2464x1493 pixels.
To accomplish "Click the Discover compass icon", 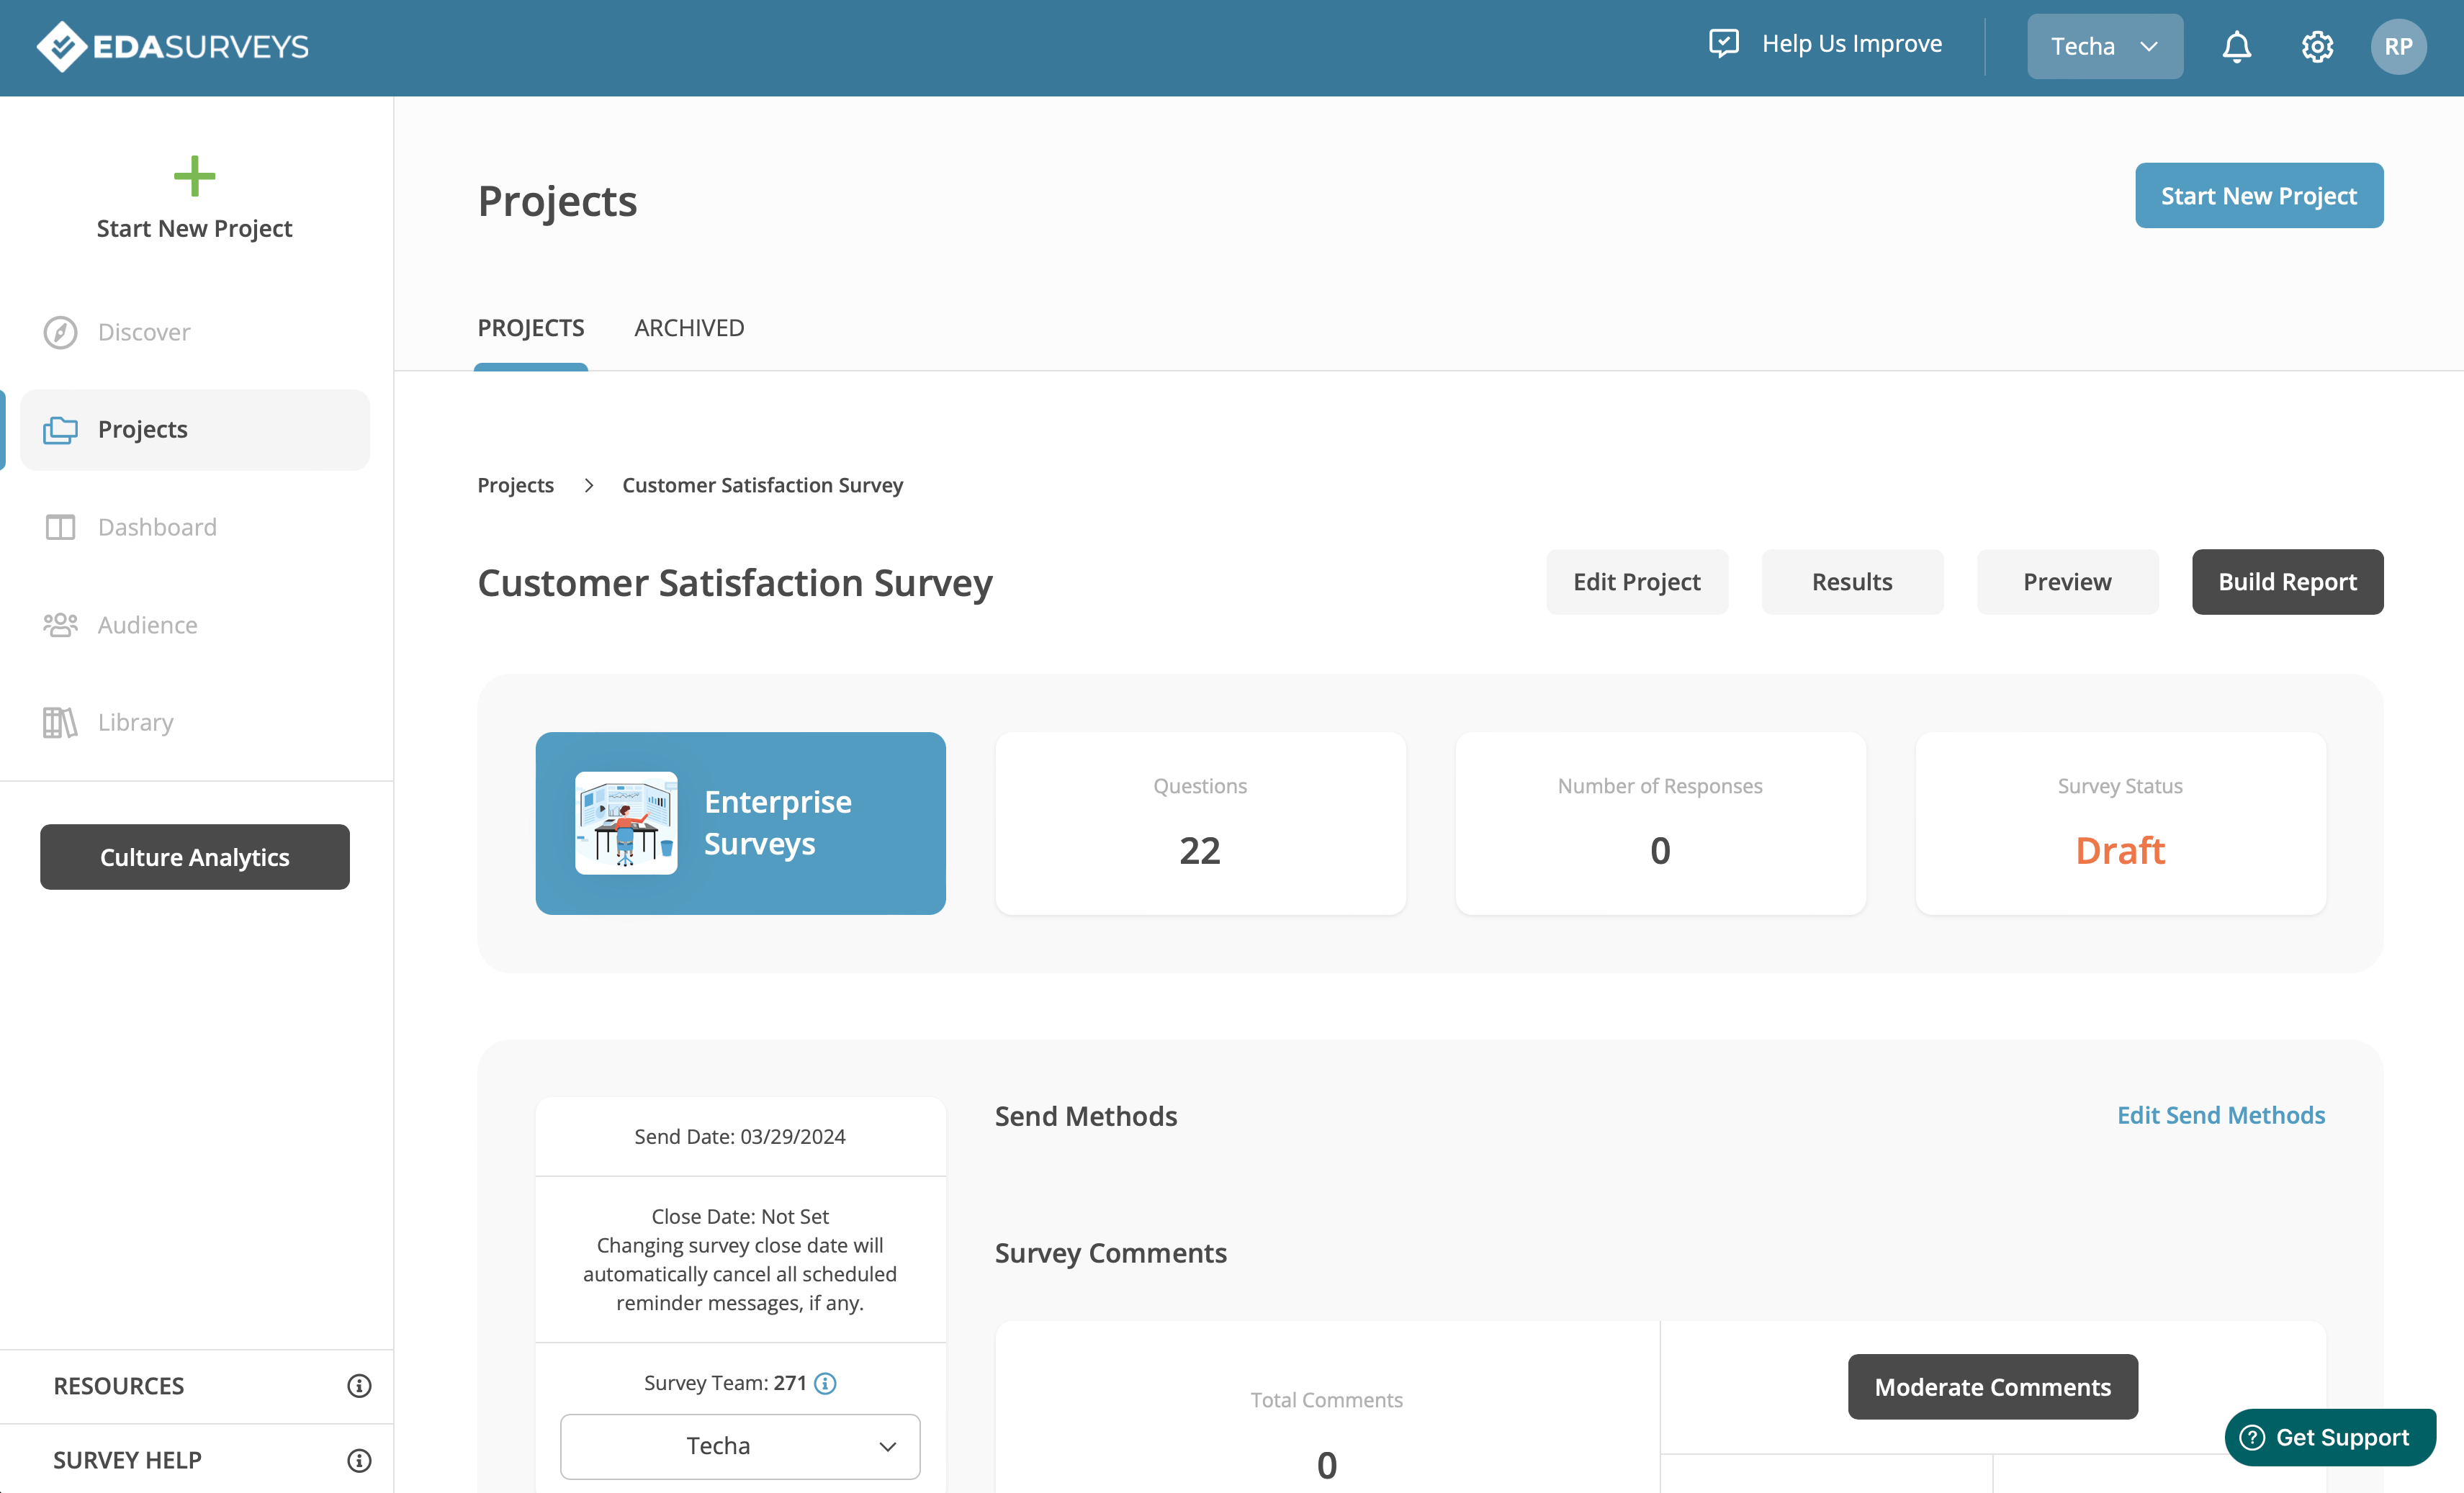I will 60,332.
